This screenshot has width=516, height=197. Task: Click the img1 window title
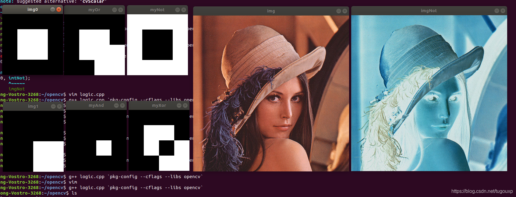click(x=33, y=106)
